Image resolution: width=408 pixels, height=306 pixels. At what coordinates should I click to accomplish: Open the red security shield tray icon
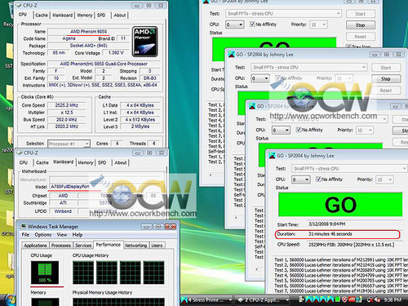(x=344, y=299)
